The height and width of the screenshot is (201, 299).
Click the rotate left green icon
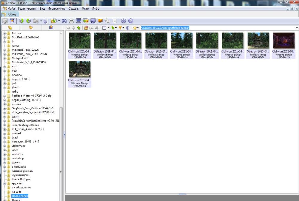21,21
